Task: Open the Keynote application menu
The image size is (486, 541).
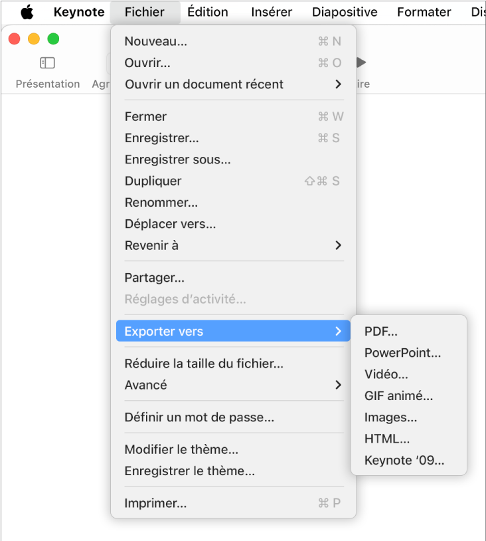Action: coord(78,11)
